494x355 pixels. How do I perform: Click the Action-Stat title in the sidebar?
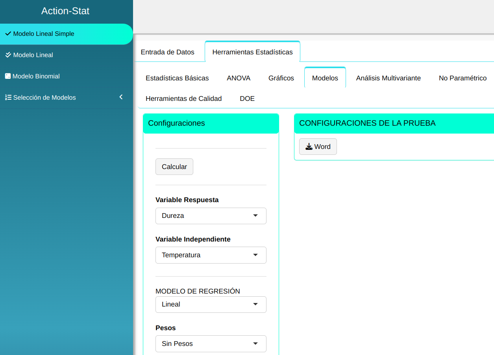pyautogui.click(x=65, y=11)
